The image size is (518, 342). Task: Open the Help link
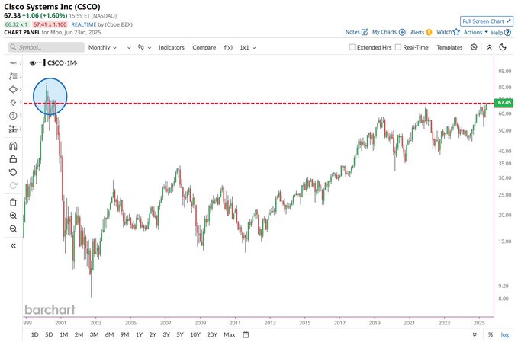click(x=500, y=33)
